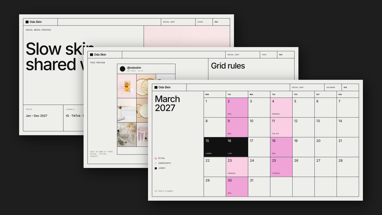Pick the black LAUNCH legend swatch
The height and width of the screenshot is (215, 382).
tap(156, 168)
